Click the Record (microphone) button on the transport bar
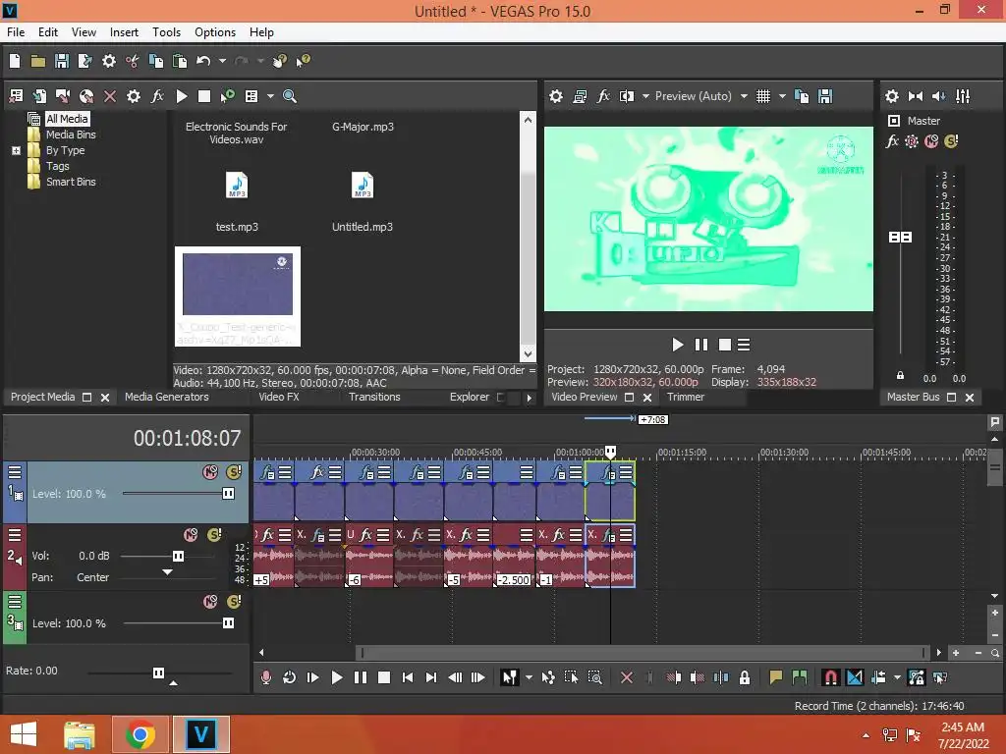1006x754 pixels. pyautogui.click(x=265, y=677)
